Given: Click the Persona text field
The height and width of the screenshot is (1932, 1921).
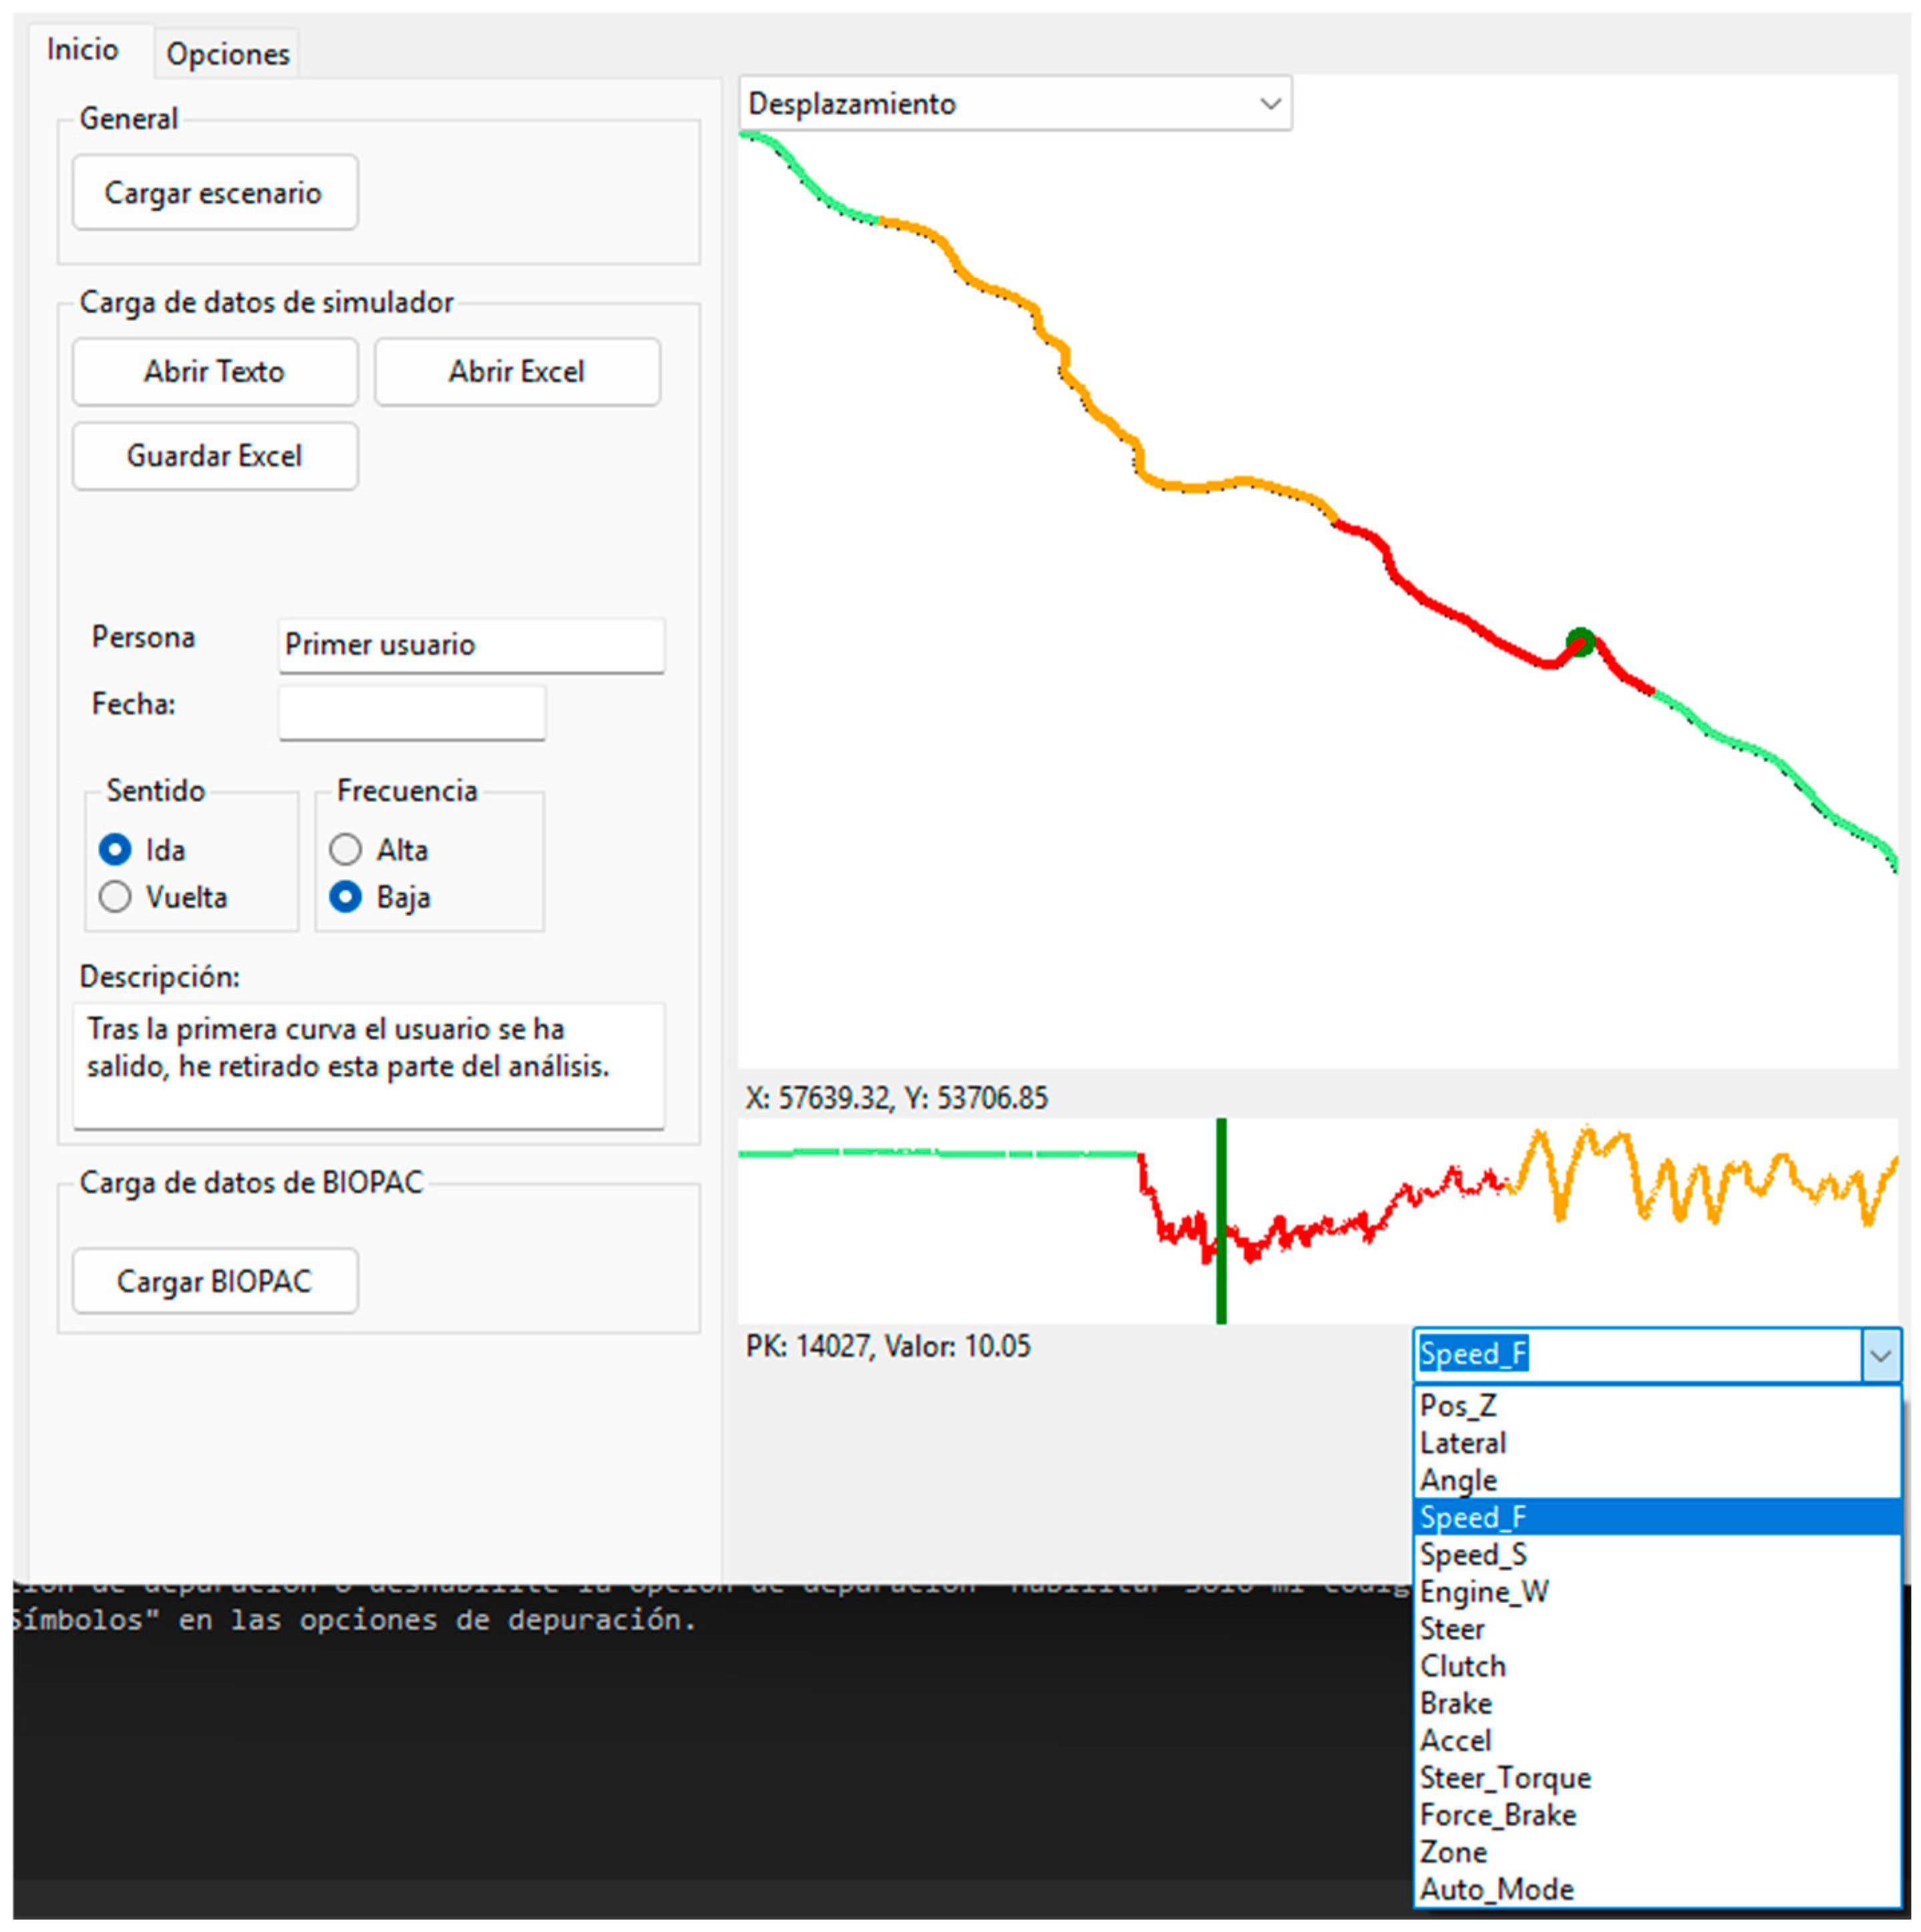Looking at the screenshot, I should [470, 645].
